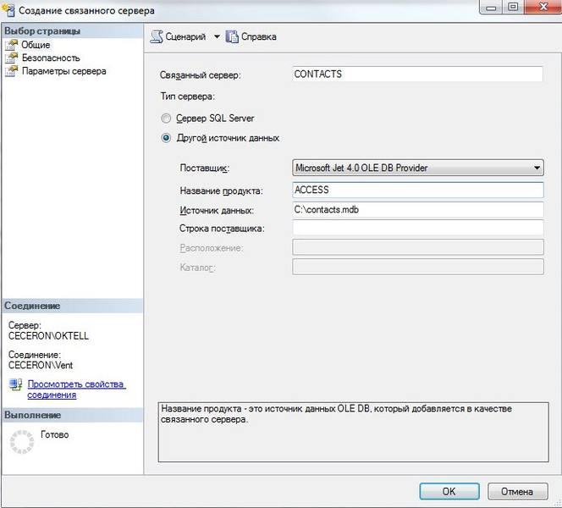
Task: Click the Безопасность page icon
Action: coord(12,58)
